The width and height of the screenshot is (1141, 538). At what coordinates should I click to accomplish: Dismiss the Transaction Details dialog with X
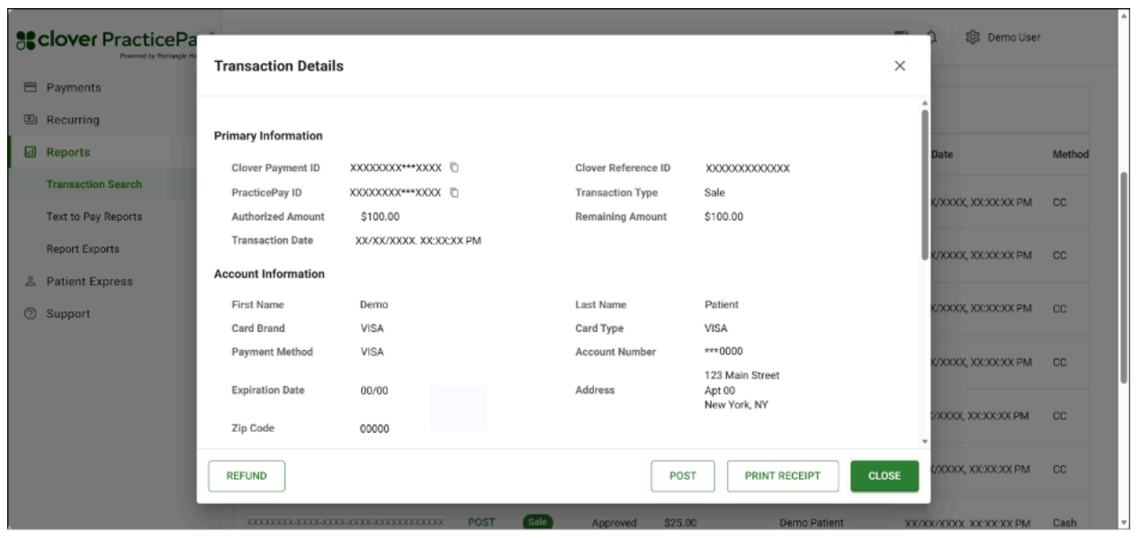[900, 65]
